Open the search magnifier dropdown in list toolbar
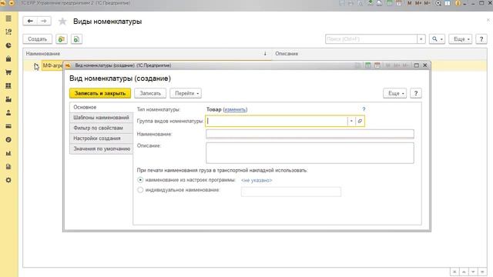Viewport: 493px width, 277px height. tap(437, 39)
